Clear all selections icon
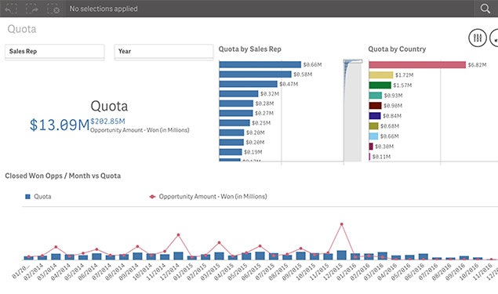498x294 pixels. (x=53, y=9)
